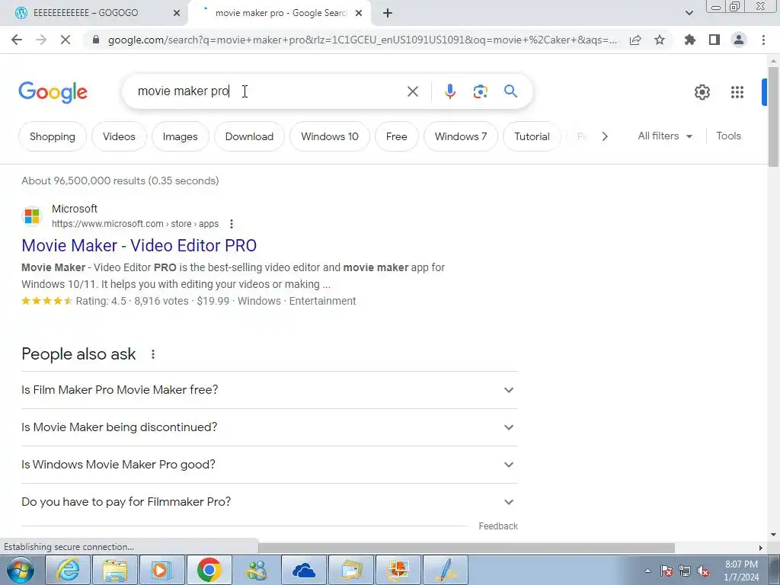Expand 'Do you have to pay for Filmmaker Pro?'
Image resolution: width=780 pixels, height=585 pixels.
coord(269,502)
